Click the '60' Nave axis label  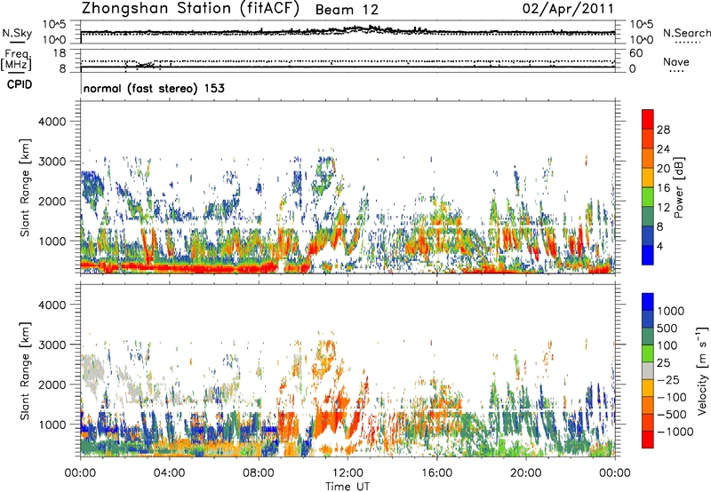[x=635, y=53]
